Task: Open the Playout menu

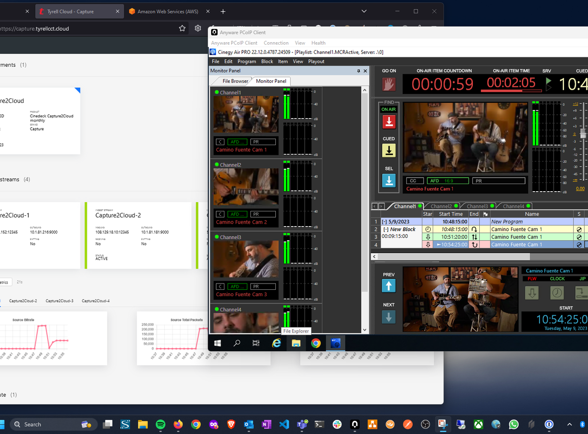Action: click(316, 61)
